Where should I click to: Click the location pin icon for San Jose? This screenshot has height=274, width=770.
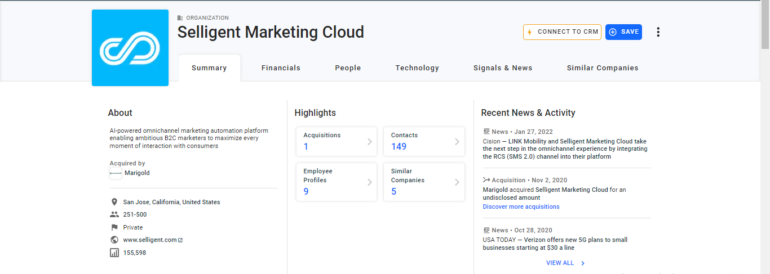click(x=114, y=202)
